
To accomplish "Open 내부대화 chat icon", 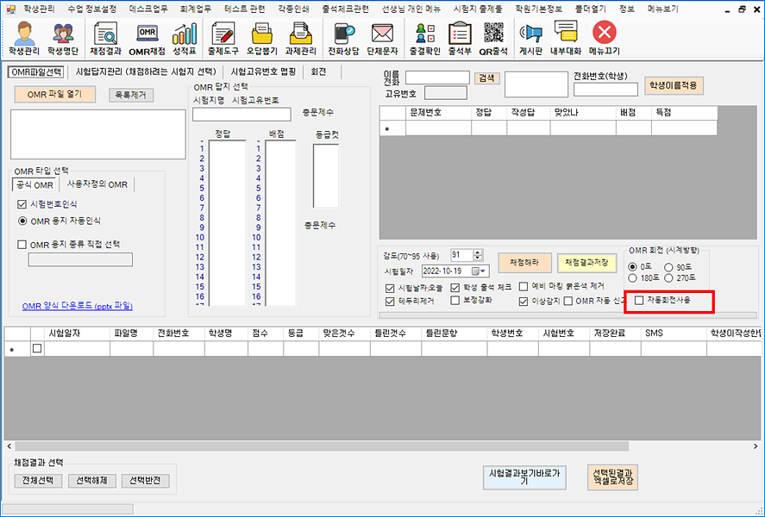I will [566, 38].
